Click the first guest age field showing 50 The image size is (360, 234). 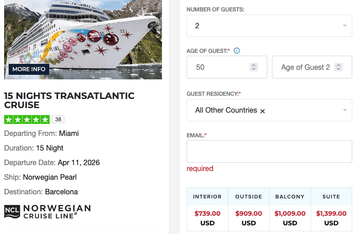pos(219,67)
